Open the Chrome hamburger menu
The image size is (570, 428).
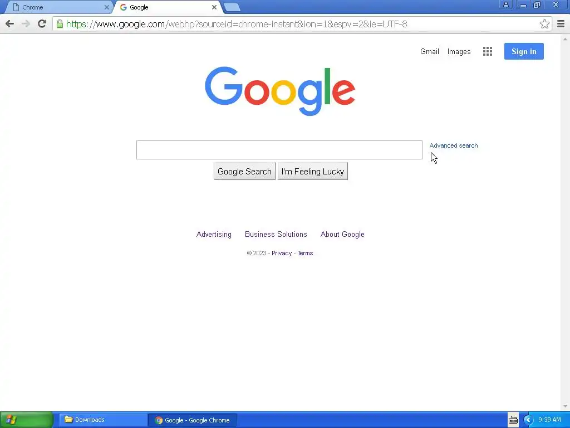561,24
